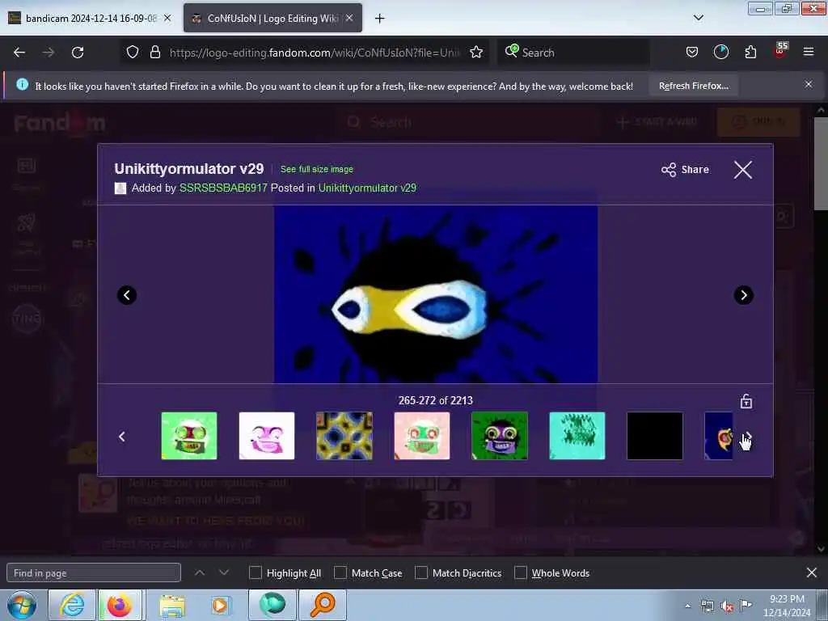828x621 pixels.
Task: Close the find in page bar
Action: [812, 572]
